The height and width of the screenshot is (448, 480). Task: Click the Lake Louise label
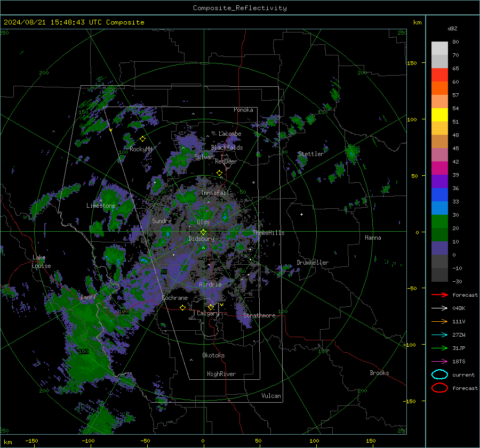tap(41, 262)
